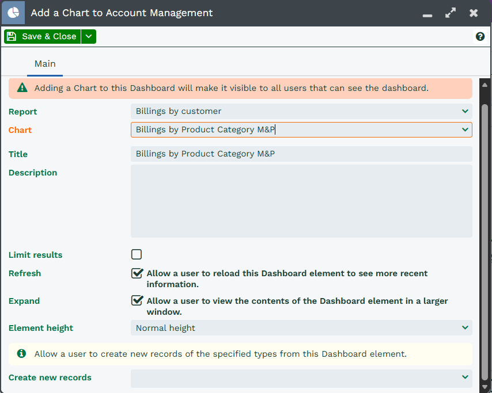Uncheck the Expand checkbox

point(137,300)
